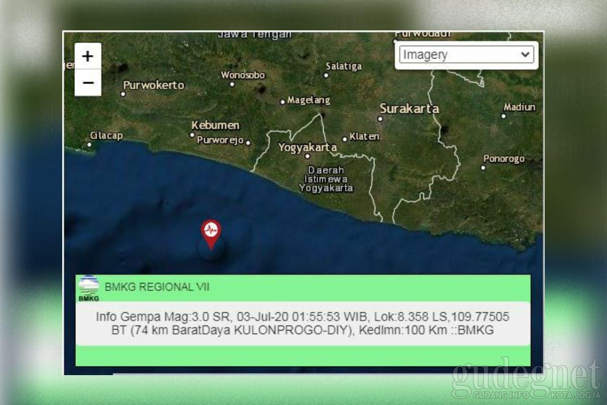Select the BMKG REGIONAL VII header text

157,287
